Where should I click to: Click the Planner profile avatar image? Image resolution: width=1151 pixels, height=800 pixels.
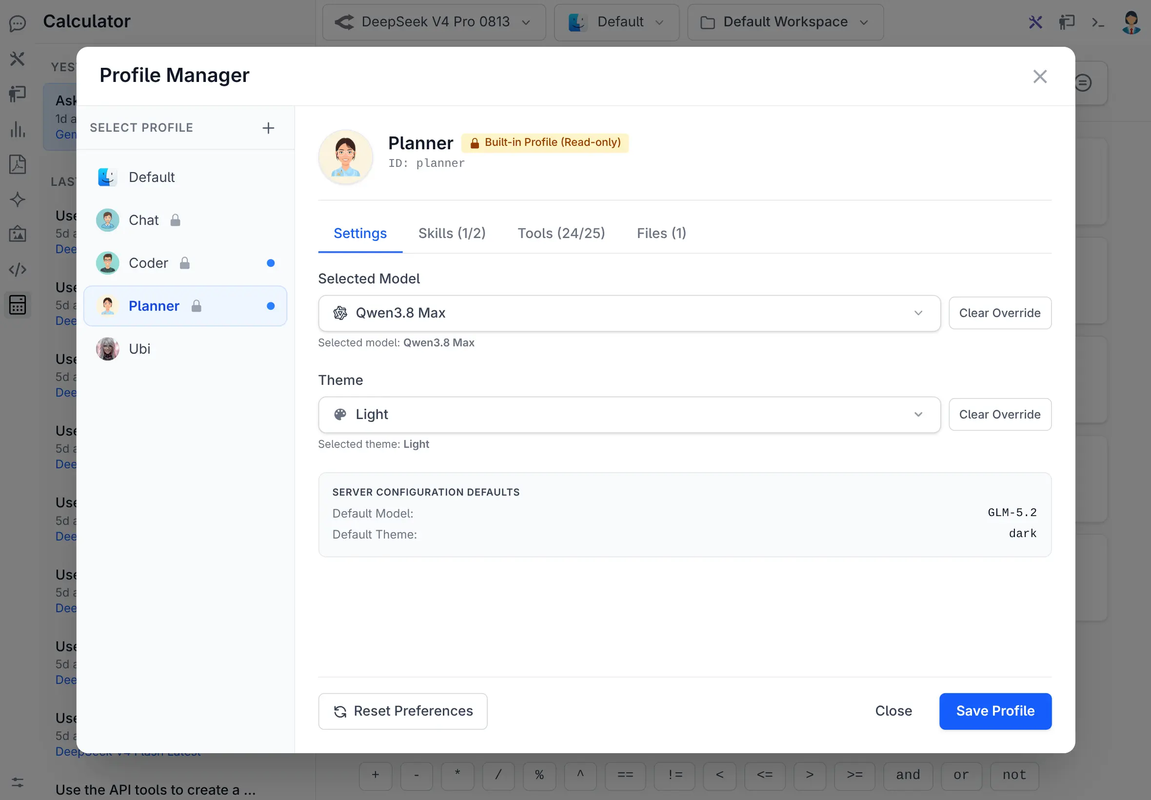(345, 157)
